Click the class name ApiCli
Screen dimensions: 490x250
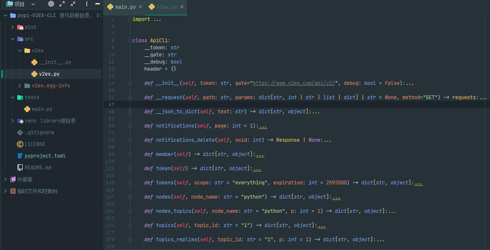[159, 41]
